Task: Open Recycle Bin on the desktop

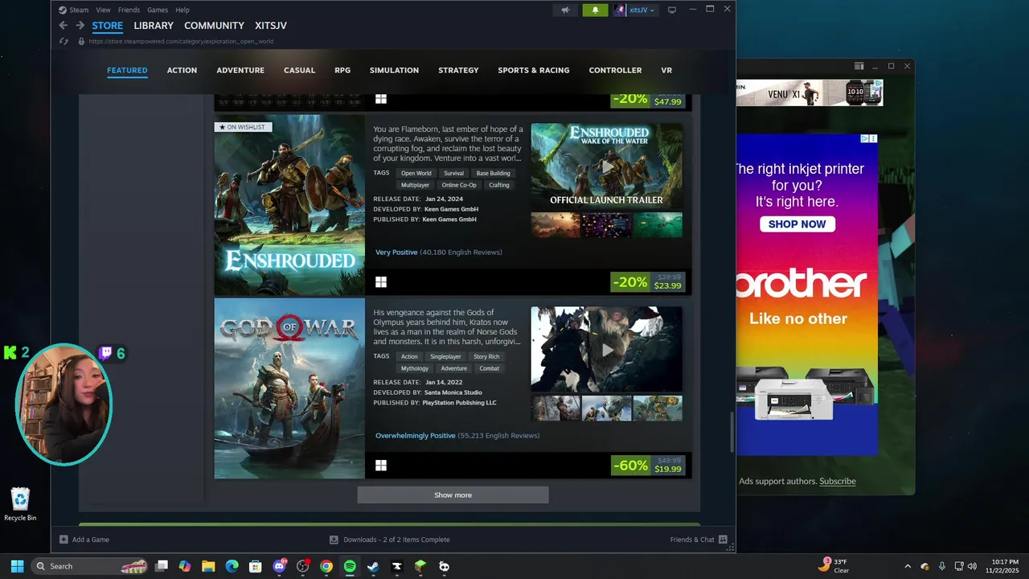Action: tap(20, 504)
